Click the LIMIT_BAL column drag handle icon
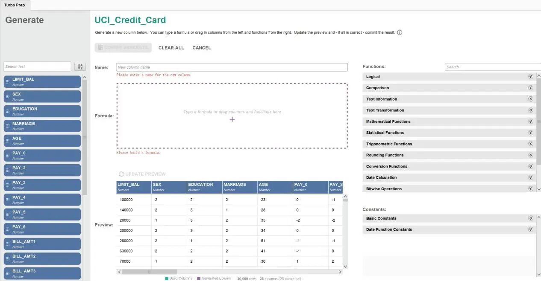This screenshot has width=541, height=281. pyautogui.click(x=7, y=82)
